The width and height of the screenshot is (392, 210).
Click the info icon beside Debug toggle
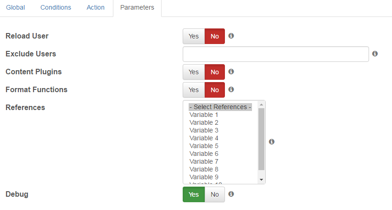231,194
